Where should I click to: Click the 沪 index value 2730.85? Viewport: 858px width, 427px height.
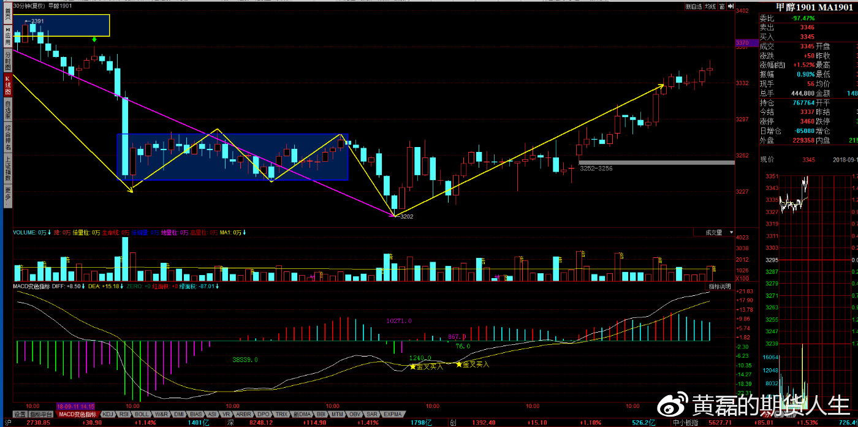[38, 423]
